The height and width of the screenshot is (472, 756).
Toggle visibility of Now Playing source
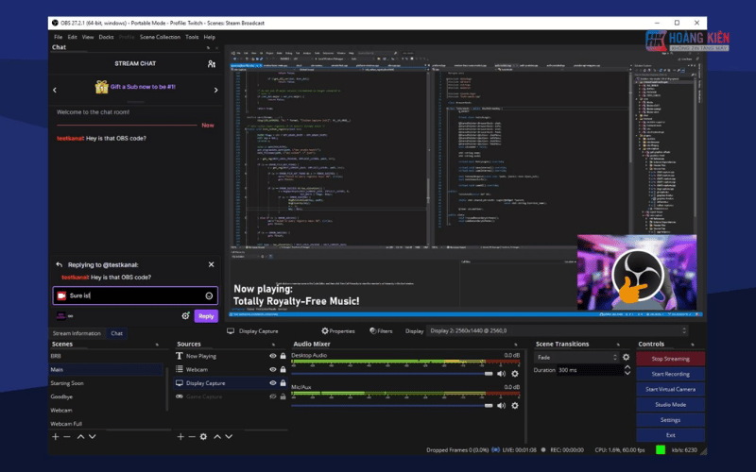(x=272, y=356)
